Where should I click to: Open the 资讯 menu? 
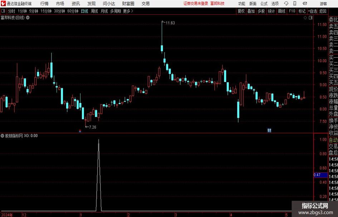(76, 4)
